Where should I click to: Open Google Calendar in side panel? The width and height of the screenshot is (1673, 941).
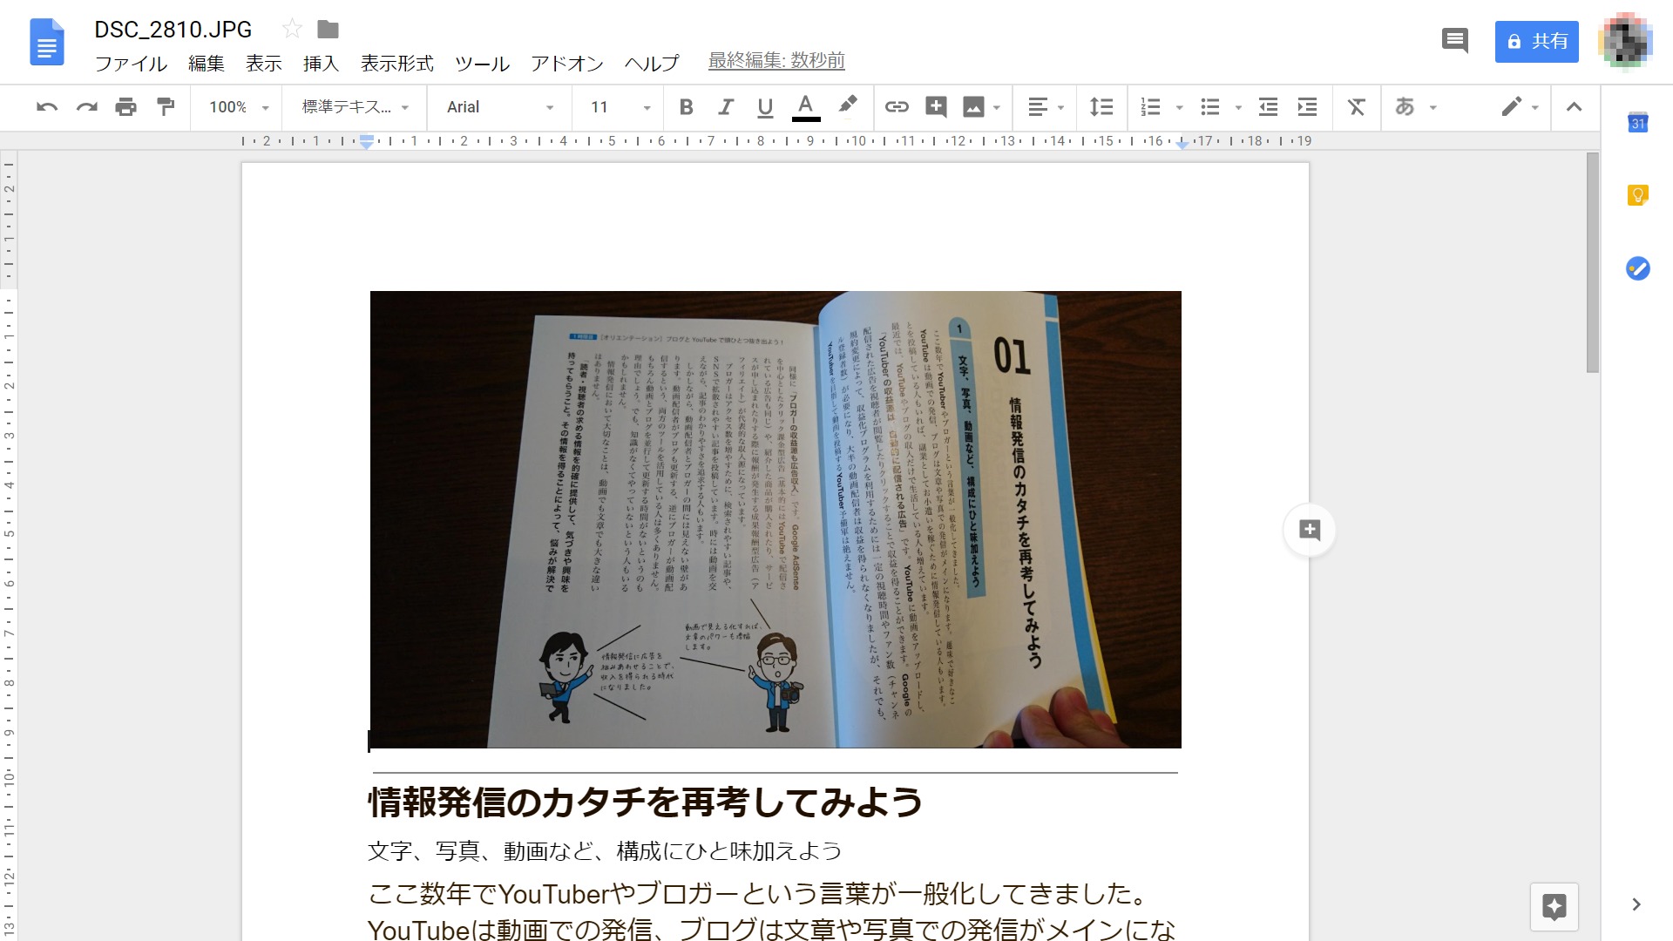(x=1638, y=123)
